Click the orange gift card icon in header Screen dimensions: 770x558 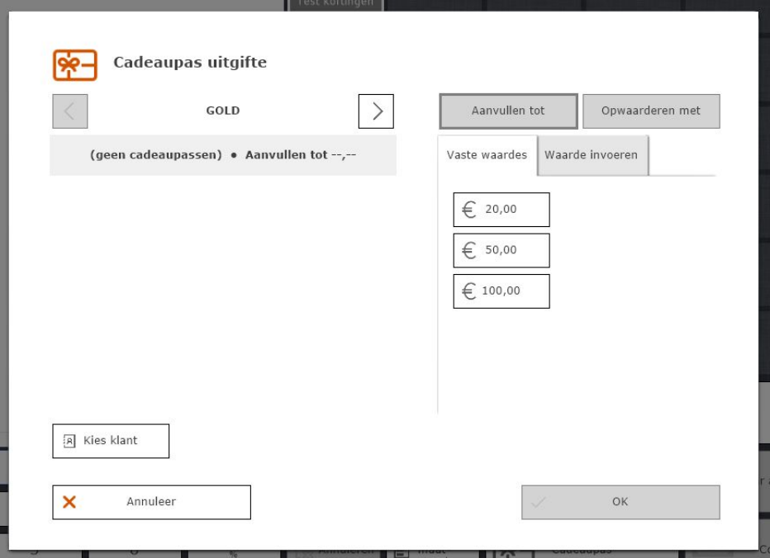[75, 64]
